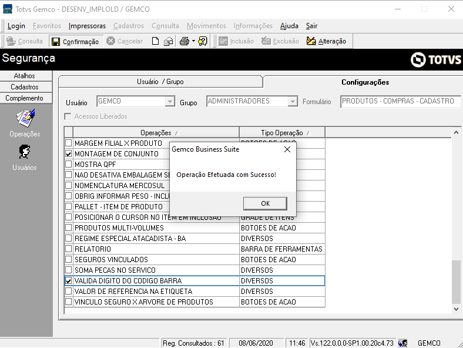
Task: Click the Complemento sidebar button
Action: coord(26,98)
